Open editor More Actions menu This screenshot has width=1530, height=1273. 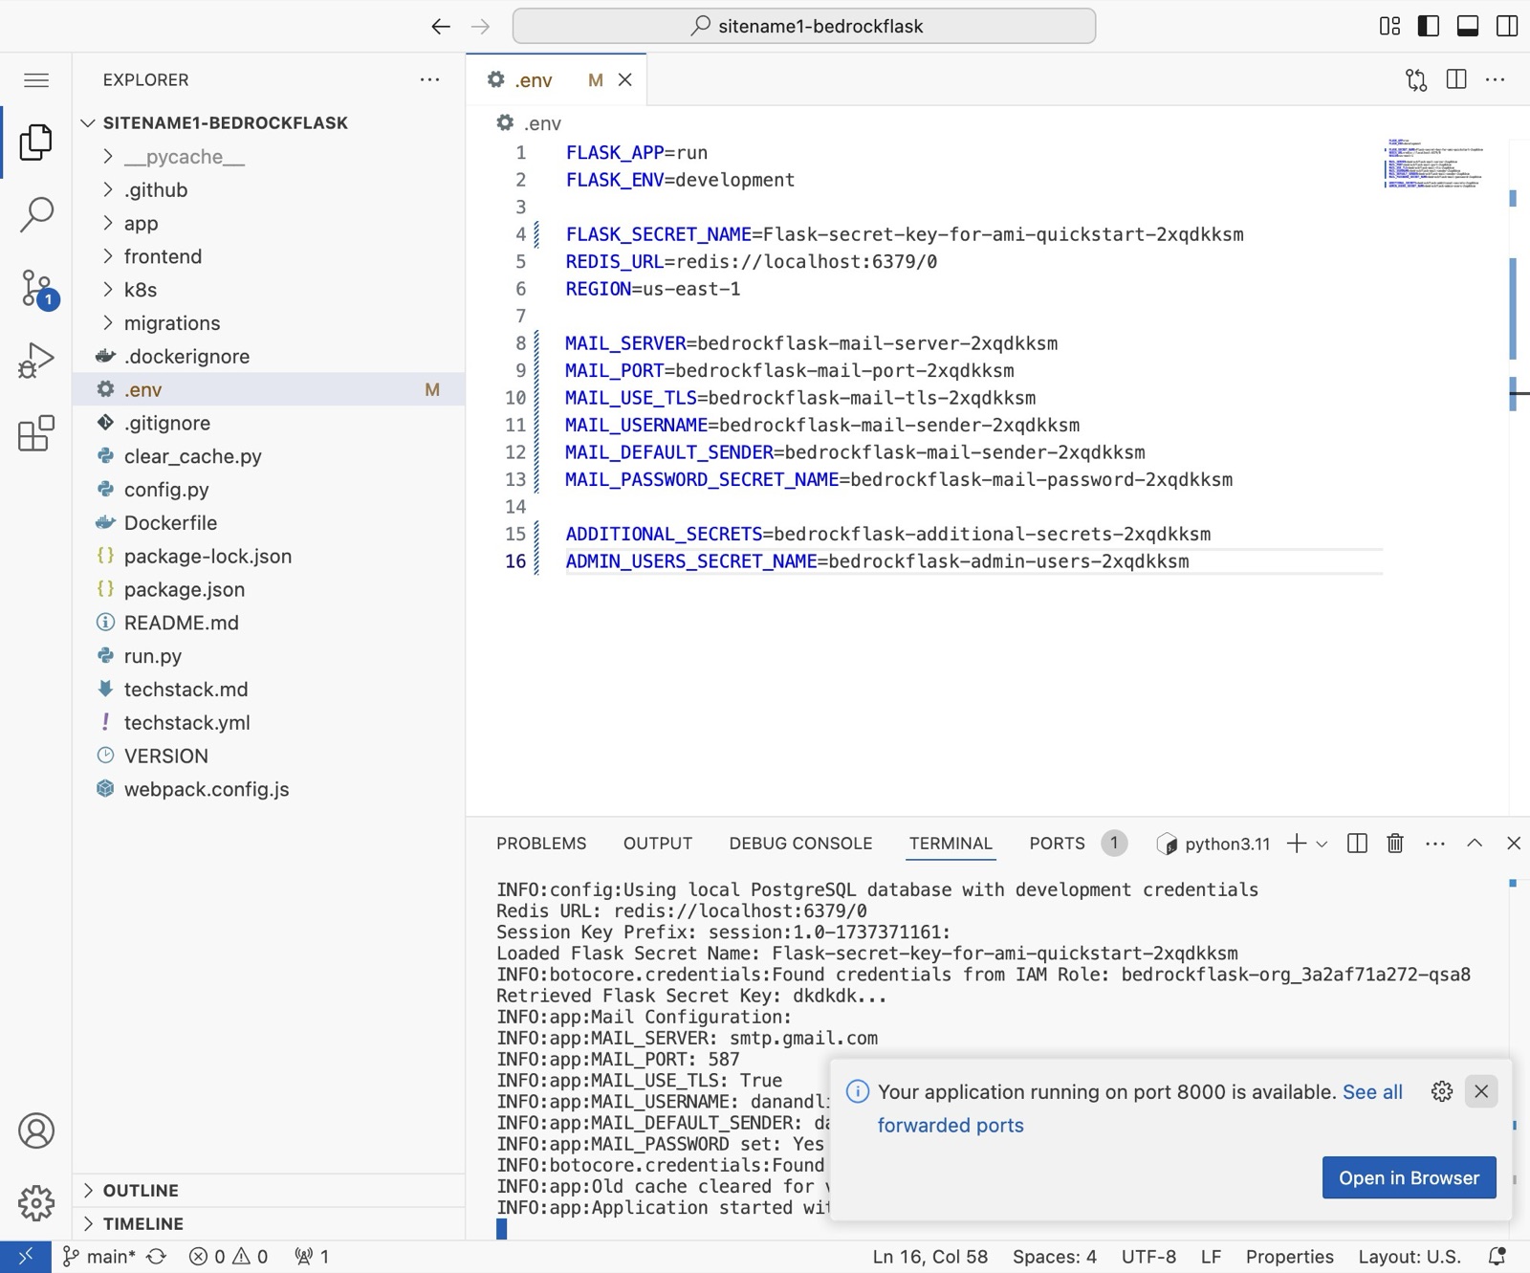coord(1496,79)
